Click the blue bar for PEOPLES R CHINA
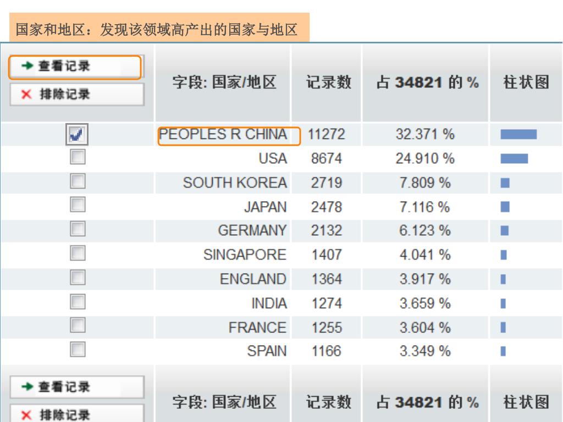Screen dimensions: 563x422 518,134
